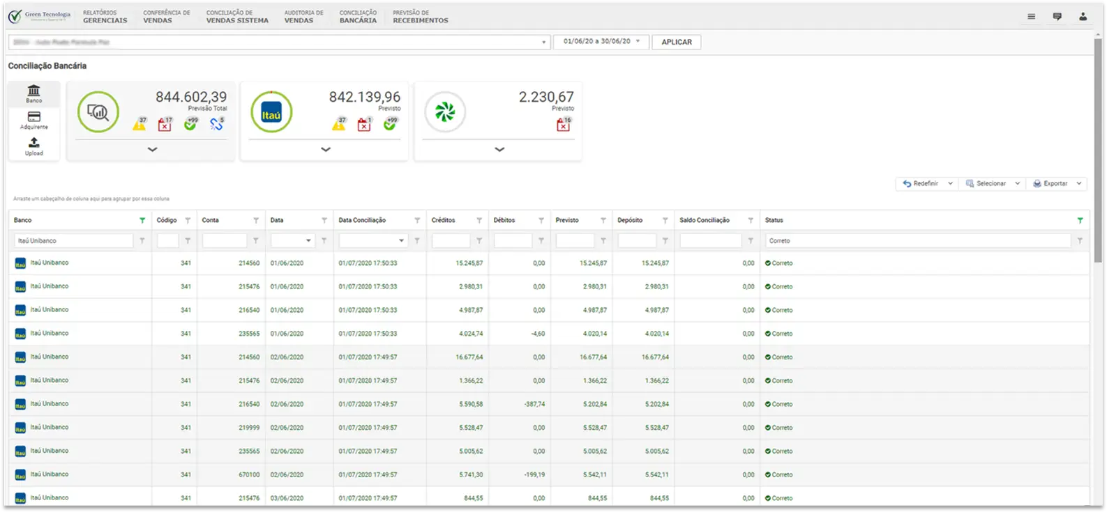Open Conferência de Vendas menu
This screenshot has height=512, width=1107.
167,17
